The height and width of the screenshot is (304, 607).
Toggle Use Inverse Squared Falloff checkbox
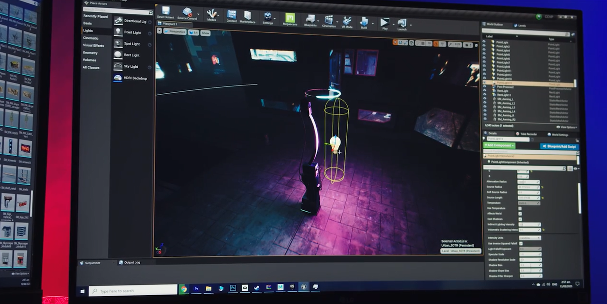521,243
